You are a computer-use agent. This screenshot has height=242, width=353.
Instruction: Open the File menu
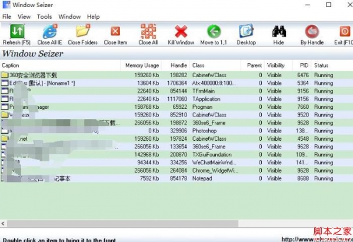(6, 16)
